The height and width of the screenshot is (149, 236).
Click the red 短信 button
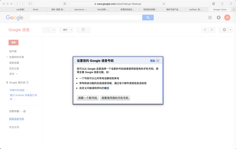(14, 42)
